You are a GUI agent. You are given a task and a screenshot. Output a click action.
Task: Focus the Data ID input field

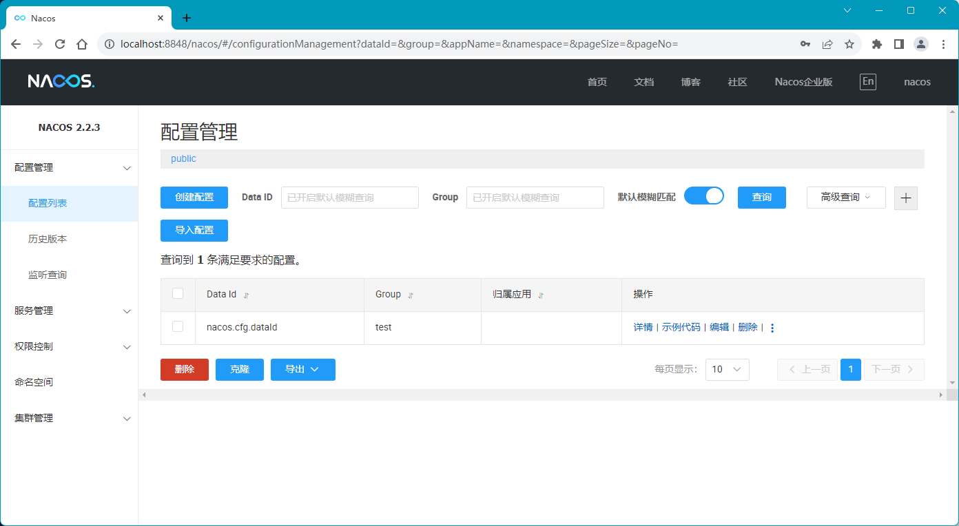350,198
